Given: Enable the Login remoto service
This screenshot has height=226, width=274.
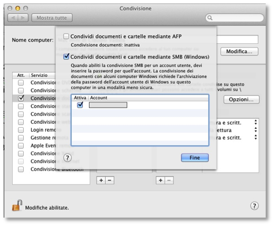Looking at the screenshot, I should tap(21, 130).
